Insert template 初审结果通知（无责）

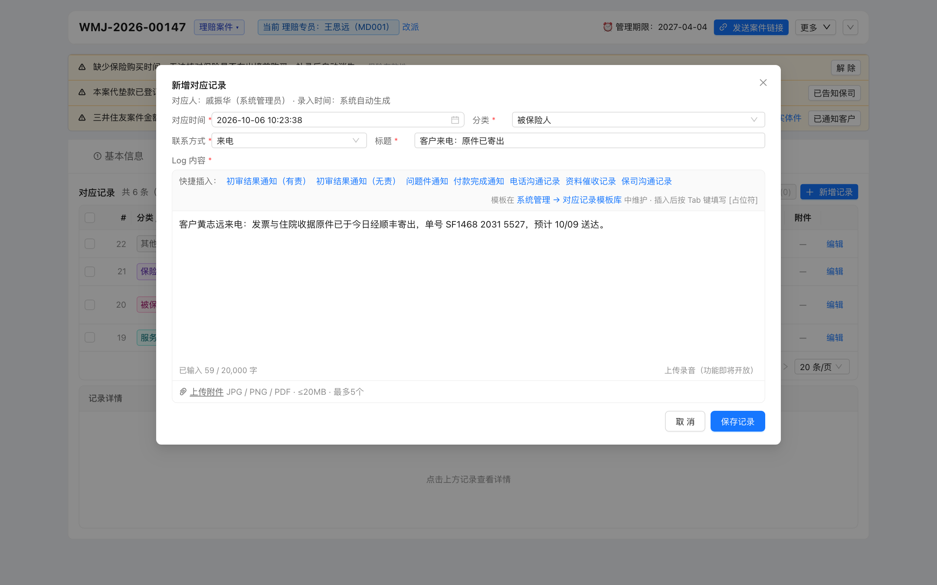(x=358, y=181)
